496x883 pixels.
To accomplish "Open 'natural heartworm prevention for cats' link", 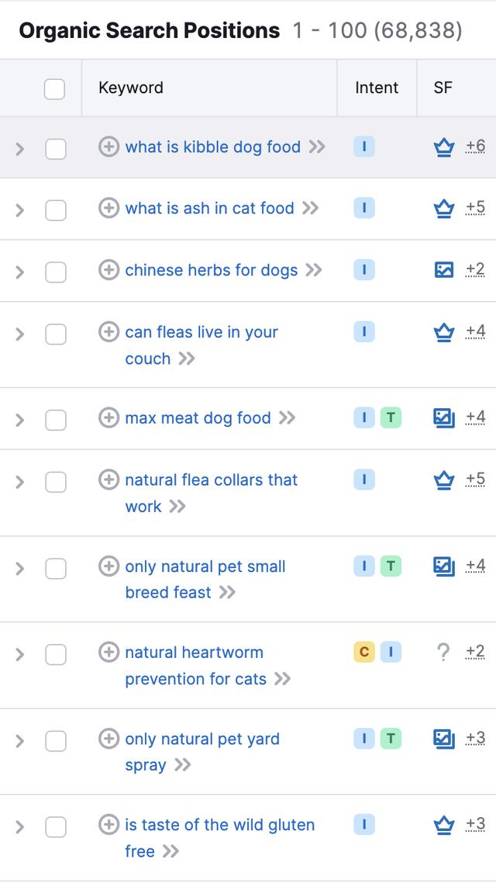I will [x=195, y=666].
